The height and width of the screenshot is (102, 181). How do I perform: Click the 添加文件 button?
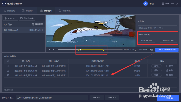pos(10,18)
